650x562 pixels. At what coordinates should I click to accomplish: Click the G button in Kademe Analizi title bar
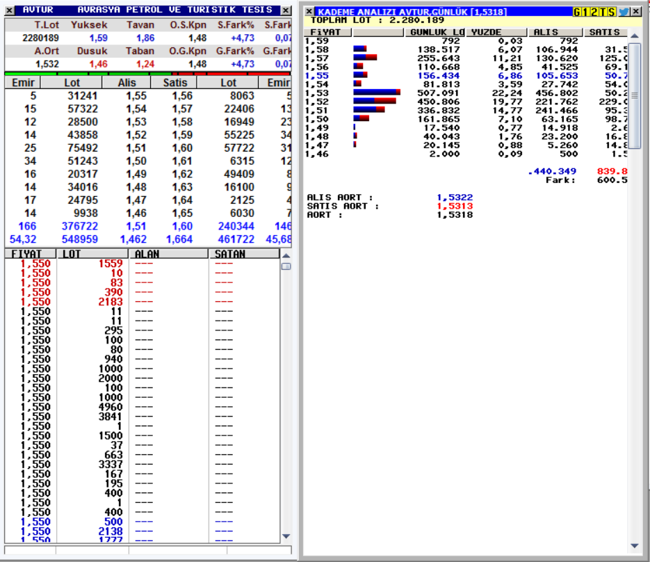pyautogui.click(x=576, y=12)
